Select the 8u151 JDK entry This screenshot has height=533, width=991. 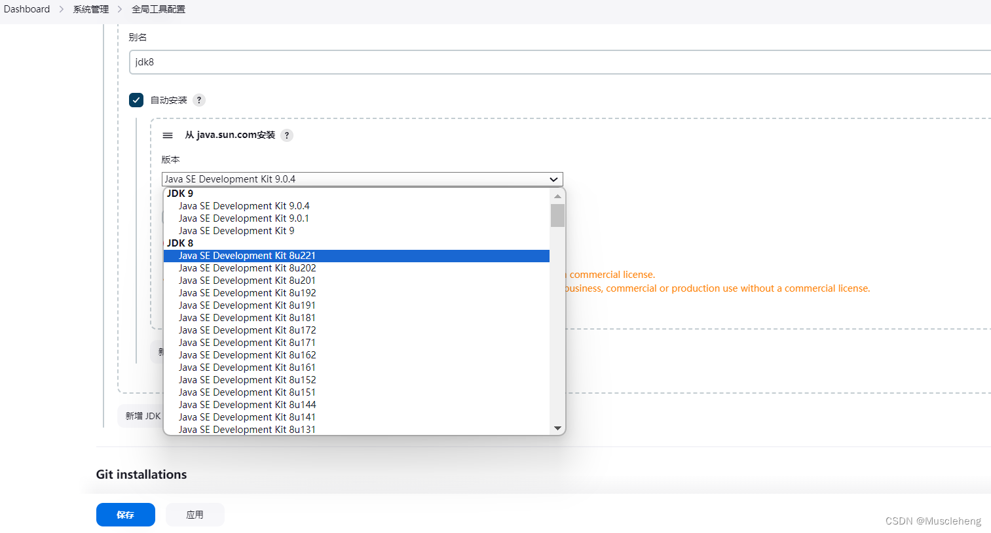(x=356, y=392)
